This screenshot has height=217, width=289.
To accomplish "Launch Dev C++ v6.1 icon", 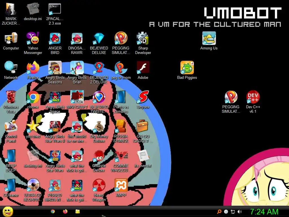I will 253,97.
